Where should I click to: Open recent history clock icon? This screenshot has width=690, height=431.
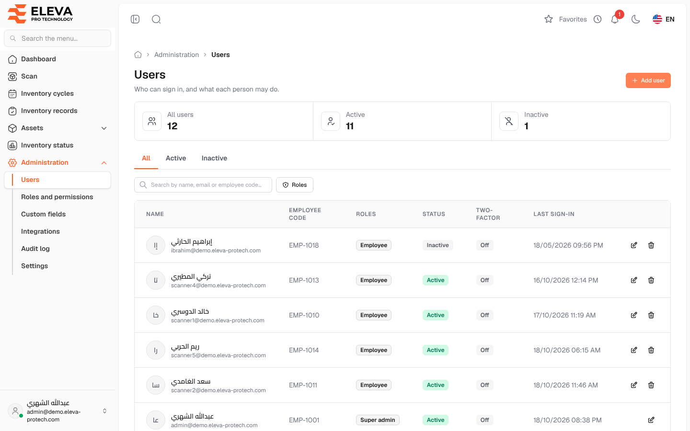click(598, 19)
